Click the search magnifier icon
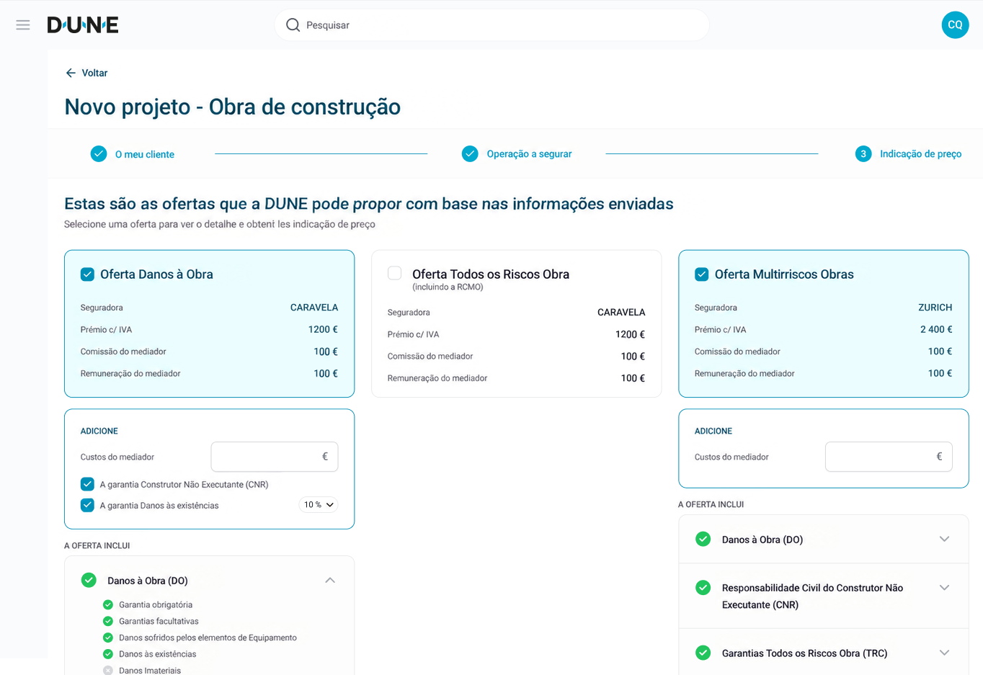 click(x=293, y=25)
